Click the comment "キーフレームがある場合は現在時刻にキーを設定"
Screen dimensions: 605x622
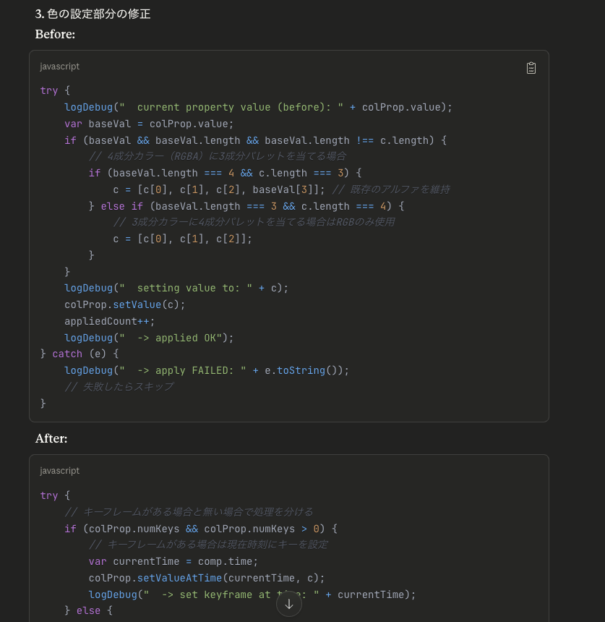[x=208, y=545]
